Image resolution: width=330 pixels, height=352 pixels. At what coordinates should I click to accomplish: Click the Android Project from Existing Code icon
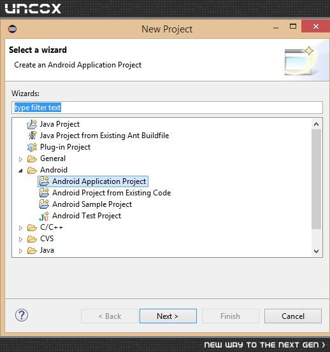(x=44, y=193)
